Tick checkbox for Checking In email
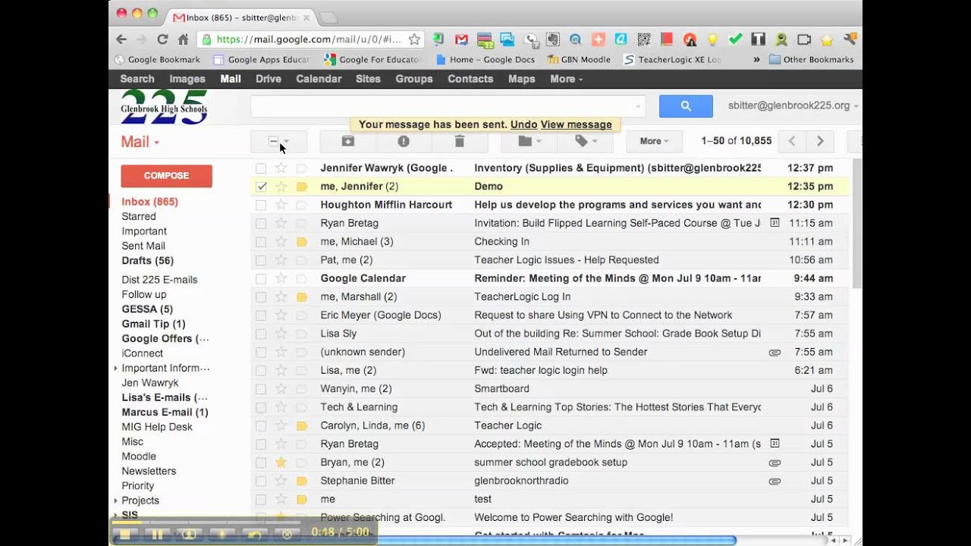The height and width of the screenshot is (546, 971). click(x=261, y=242)
